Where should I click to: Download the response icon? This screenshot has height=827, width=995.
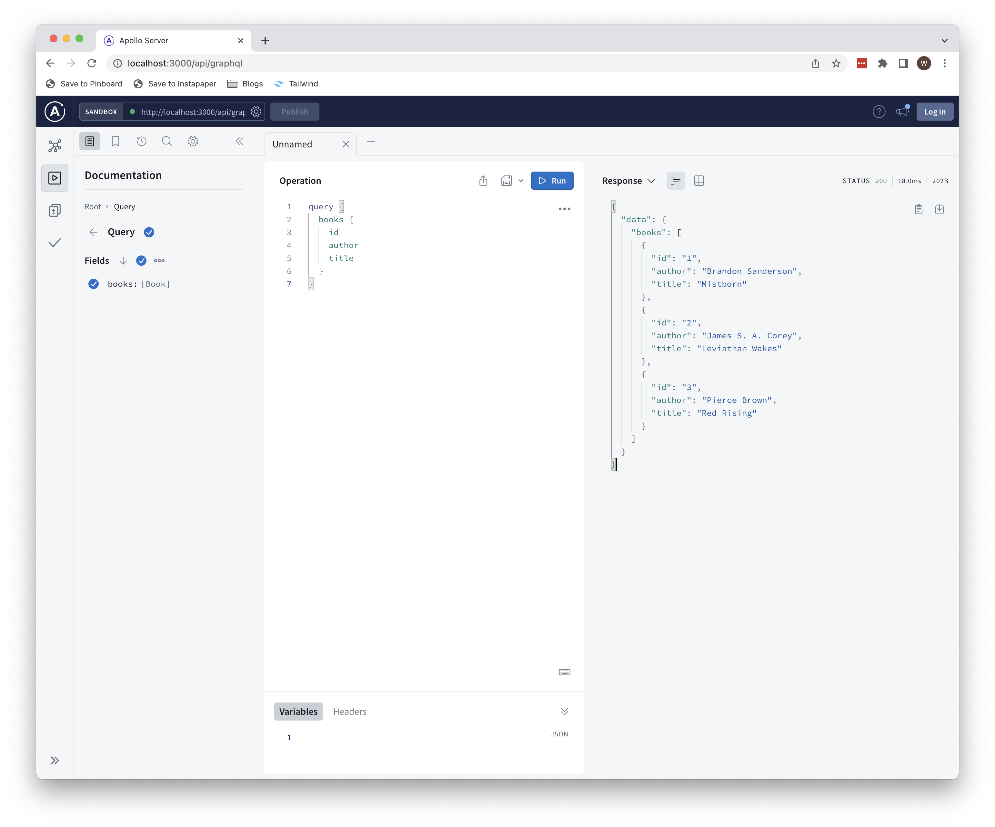tap(939, 209)
